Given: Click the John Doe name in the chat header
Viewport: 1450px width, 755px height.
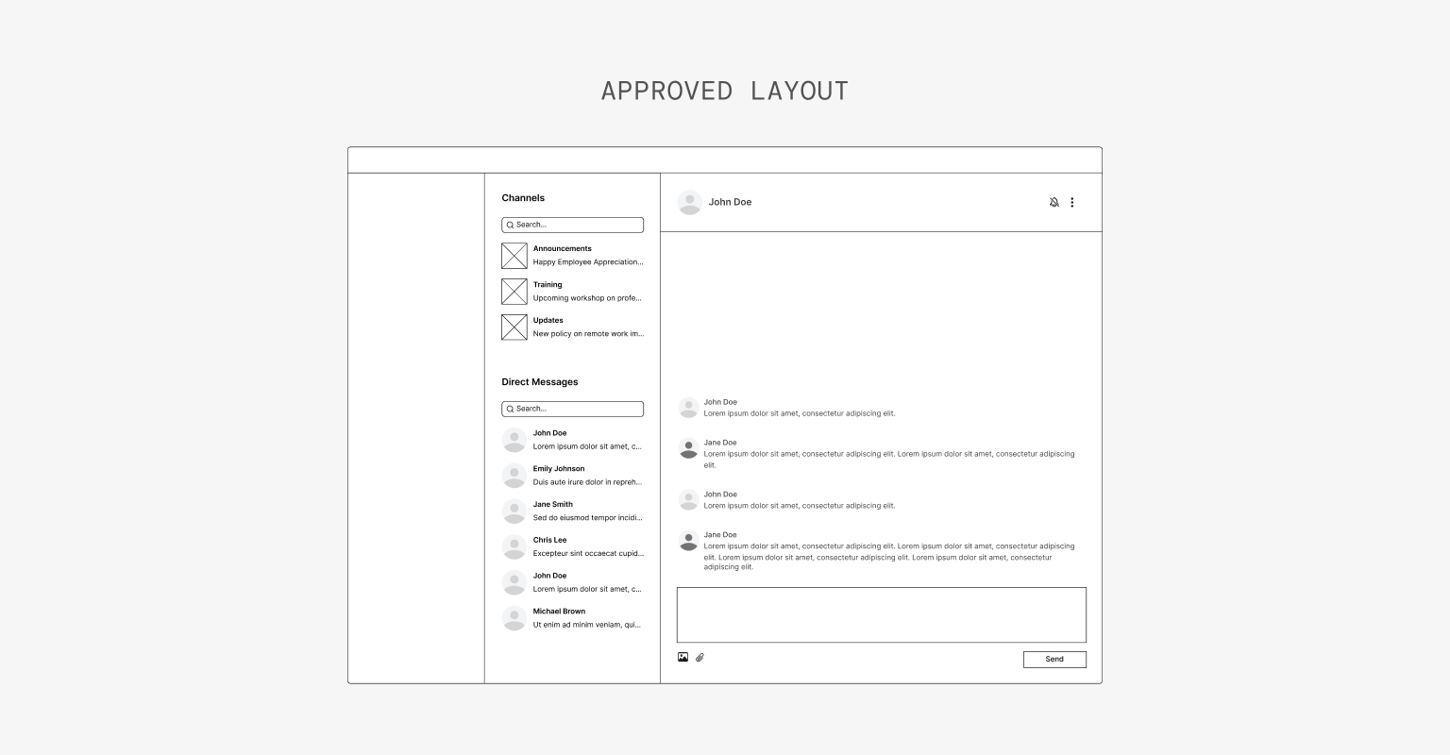Looking at the screenshot, I should (730, 202).
